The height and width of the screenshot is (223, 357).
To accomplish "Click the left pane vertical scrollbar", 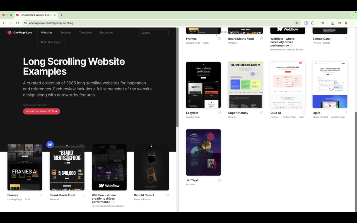I will point(177,77).
